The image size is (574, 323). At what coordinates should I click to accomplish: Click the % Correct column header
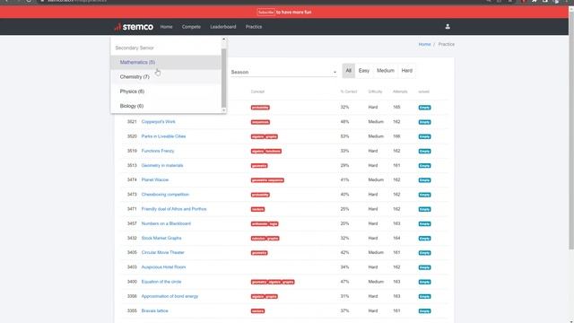click(349, 92)
